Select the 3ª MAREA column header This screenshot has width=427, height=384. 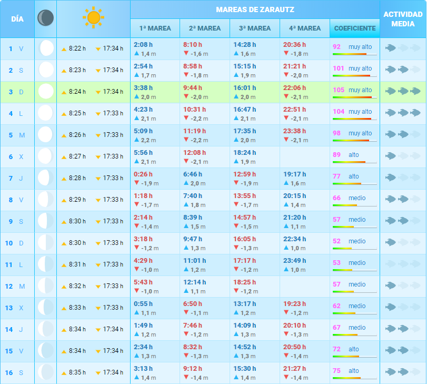pos(255,28)
